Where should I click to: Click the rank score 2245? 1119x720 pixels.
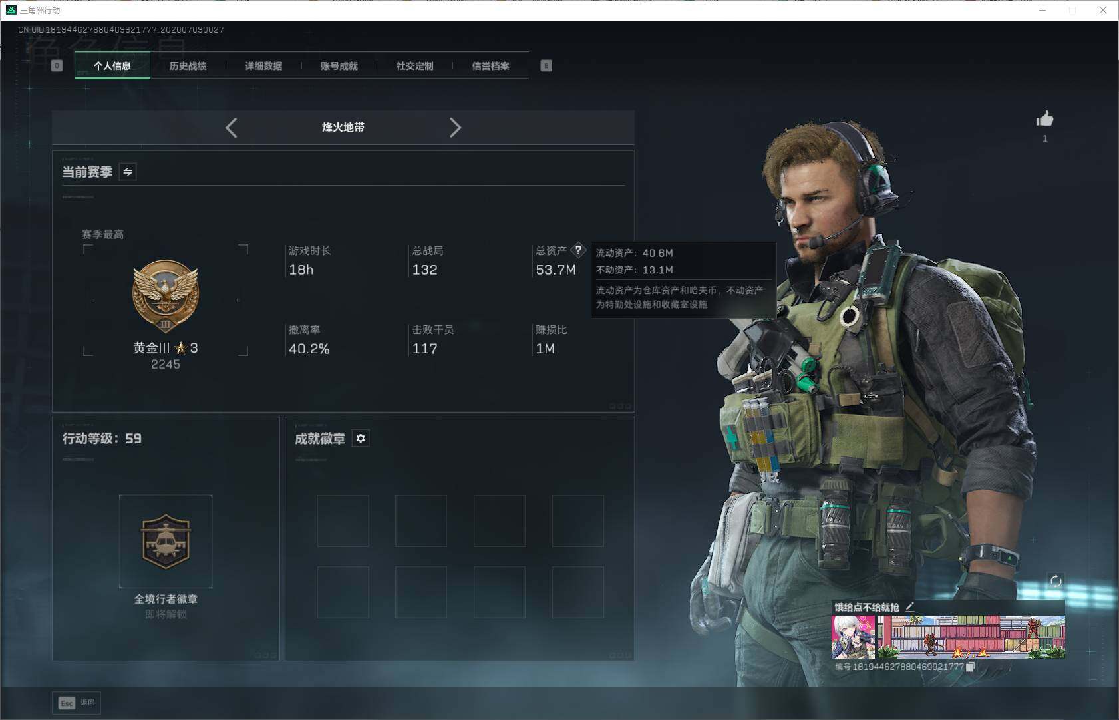point(166,365)
